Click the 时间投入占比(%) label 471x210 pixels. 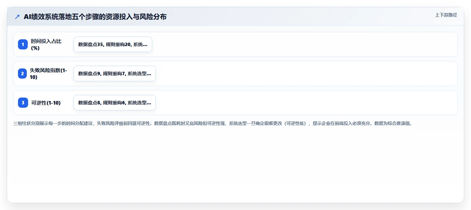(46, 44)
